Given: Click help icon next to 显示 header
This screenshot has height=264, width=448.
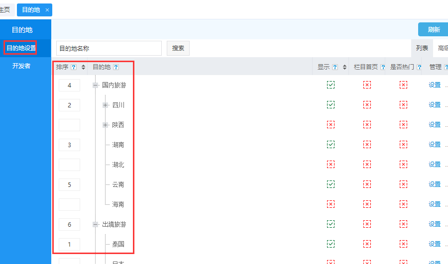Looking at the screenshot, I should click(335, 67).
